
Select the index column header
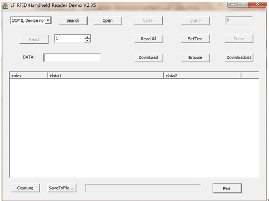(28, 76)
